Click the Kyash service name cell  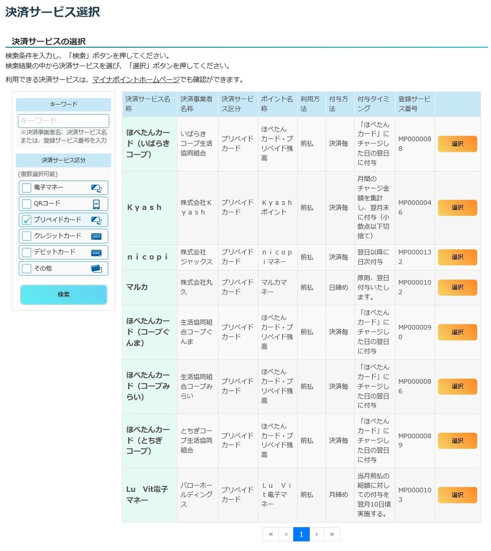pos(150,208)
